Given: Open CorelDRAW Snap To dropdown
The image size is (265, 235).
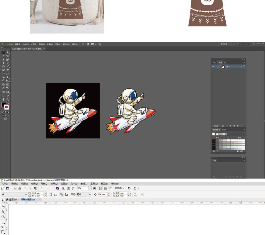Looking at the screenshot, I should point(120,188).
